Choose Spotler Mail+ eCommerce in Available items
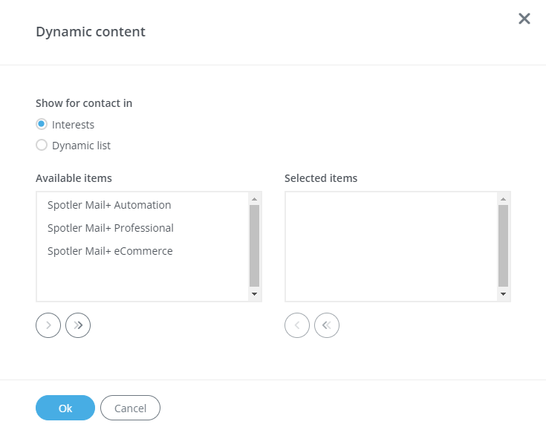 pos(110,251)
